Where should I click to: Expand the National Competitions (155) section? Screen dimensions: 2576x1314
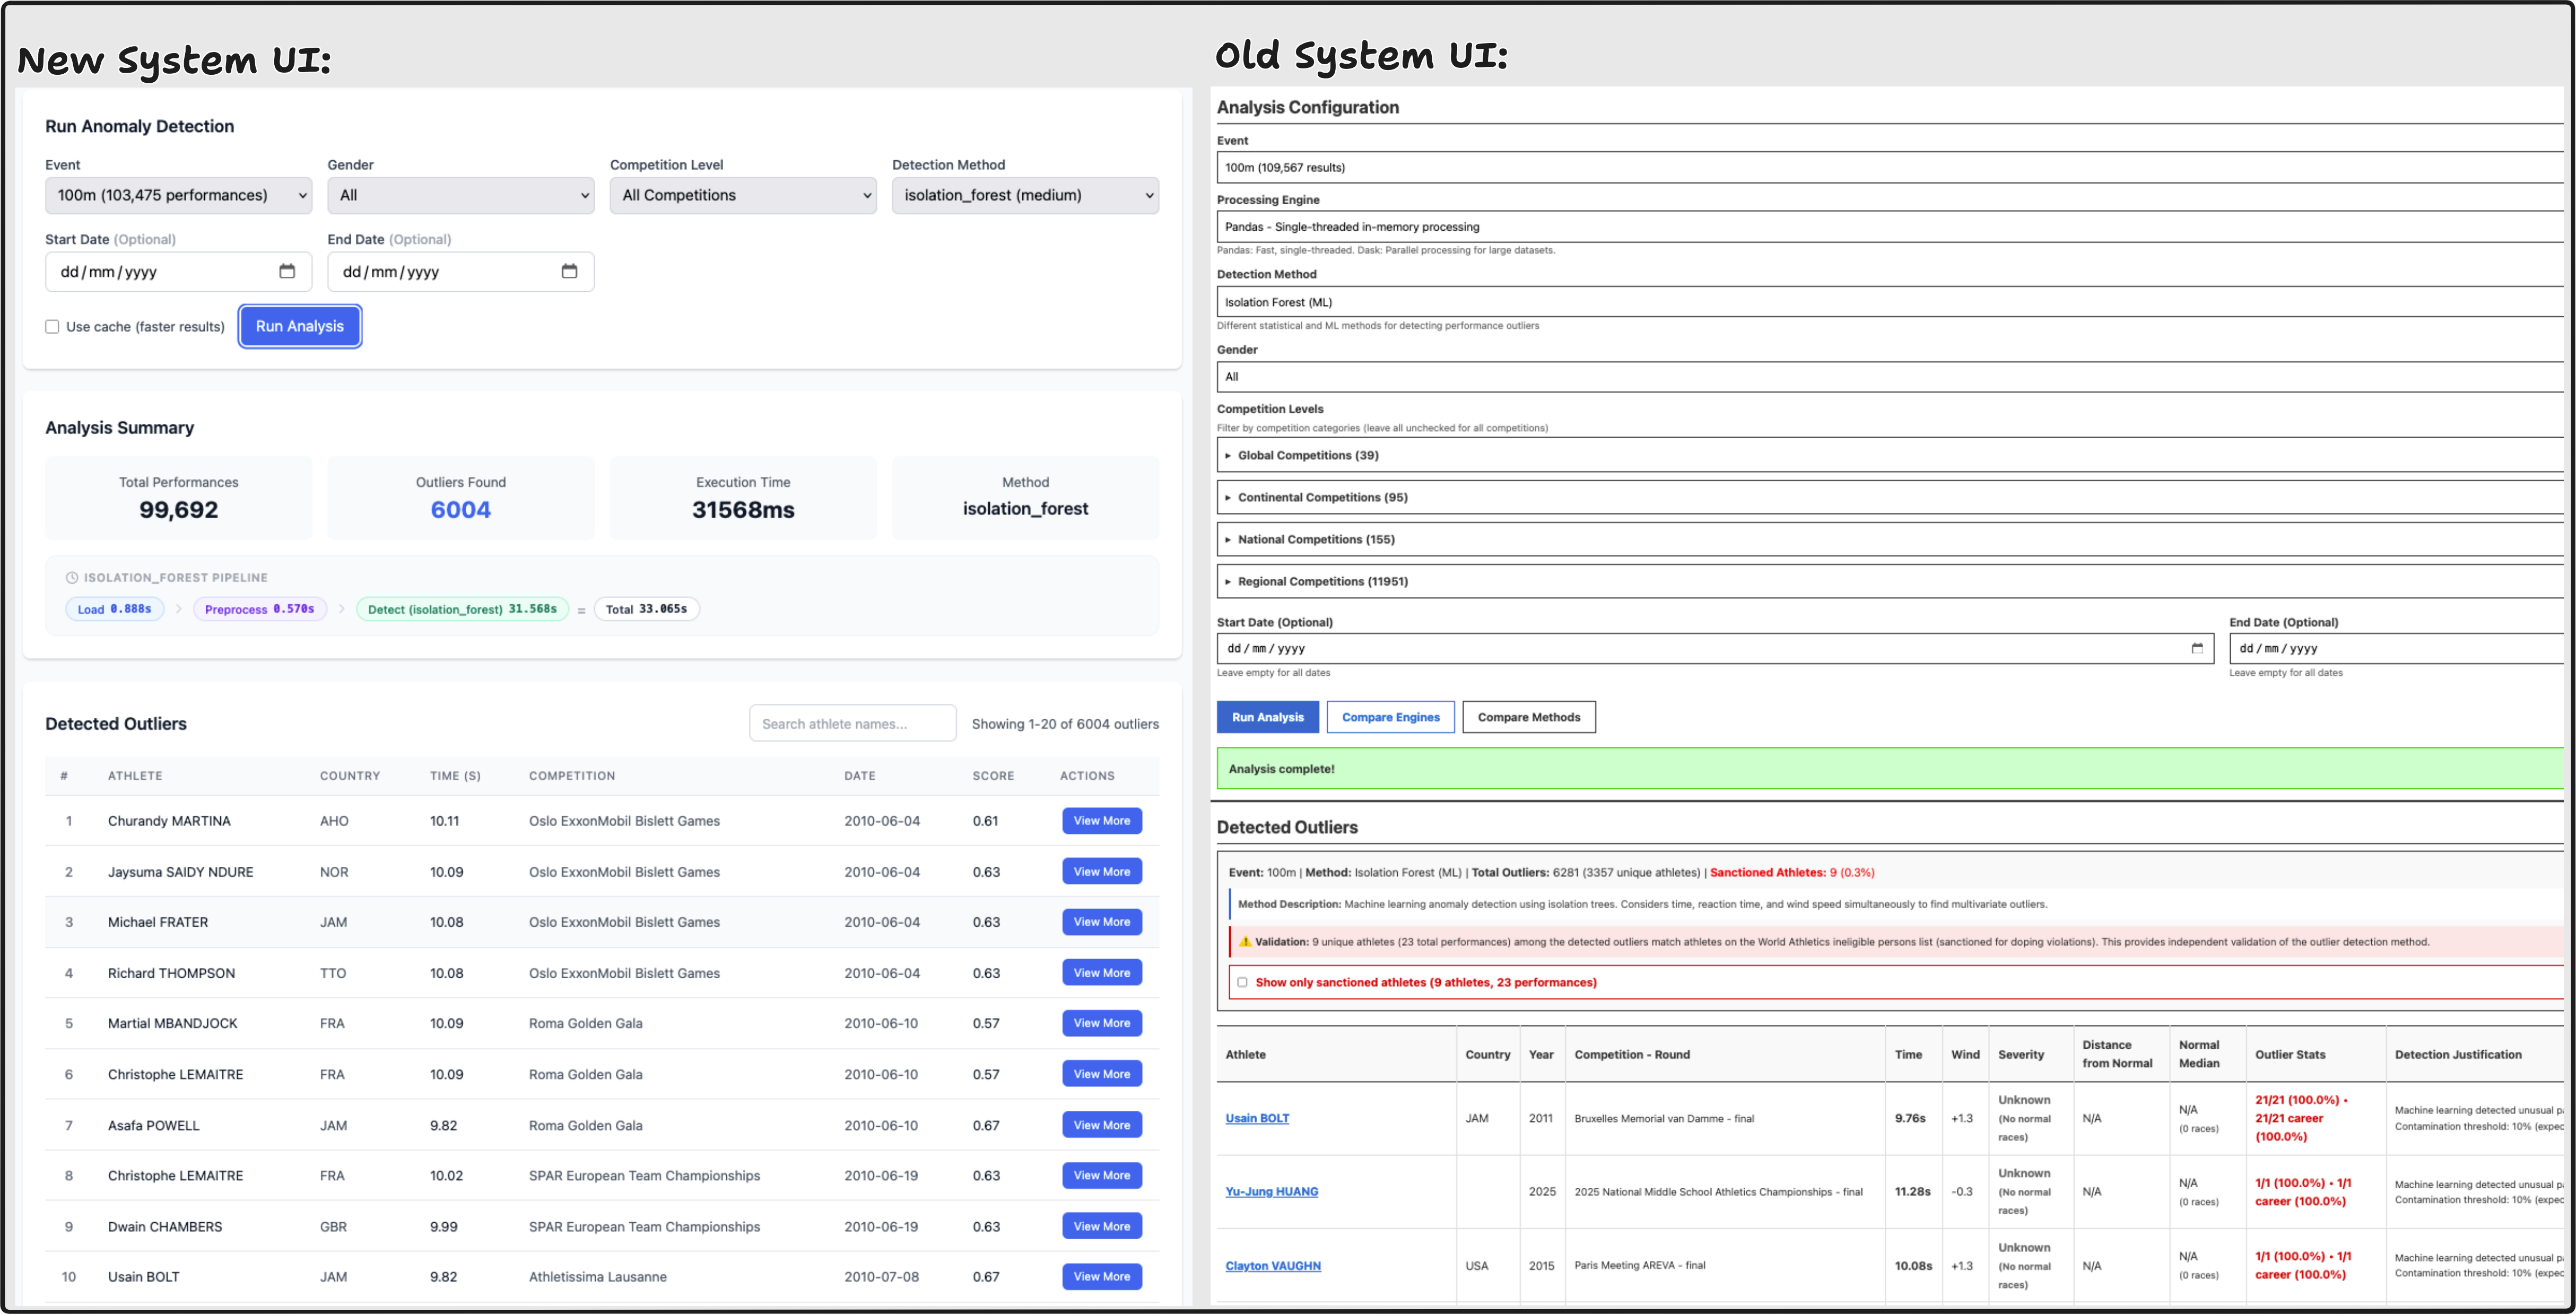click(x=1890, y=539)
